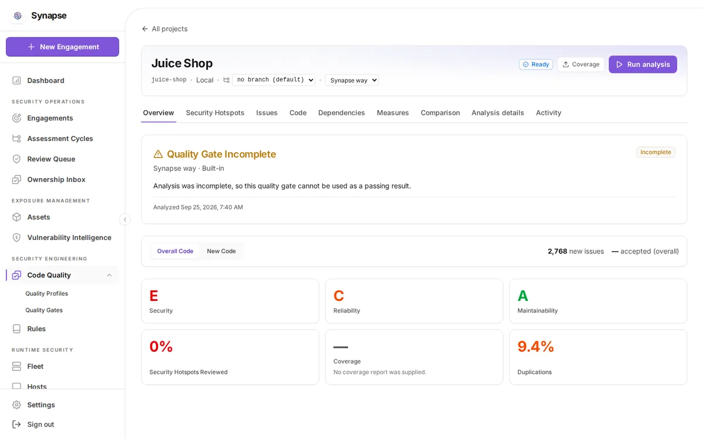Click the back arrow next to All projects
Image resolution: width=703 pixels, height=439 pixels.
click(145, 29)
